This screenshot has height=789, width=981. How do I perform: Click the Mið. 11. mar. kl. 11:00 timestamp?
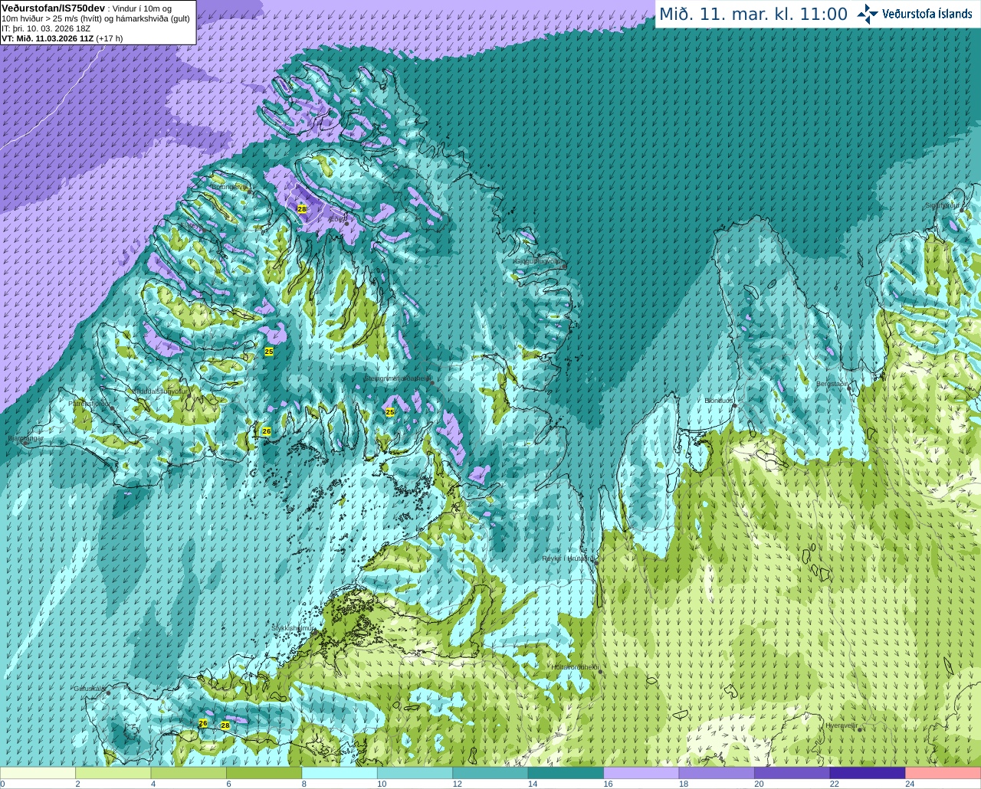coord(753,14)
